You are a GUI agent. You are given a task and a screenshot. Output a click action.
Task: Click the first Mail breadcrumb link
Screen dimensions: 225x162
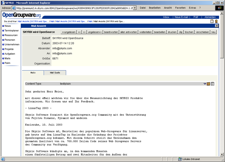(52, 21)
